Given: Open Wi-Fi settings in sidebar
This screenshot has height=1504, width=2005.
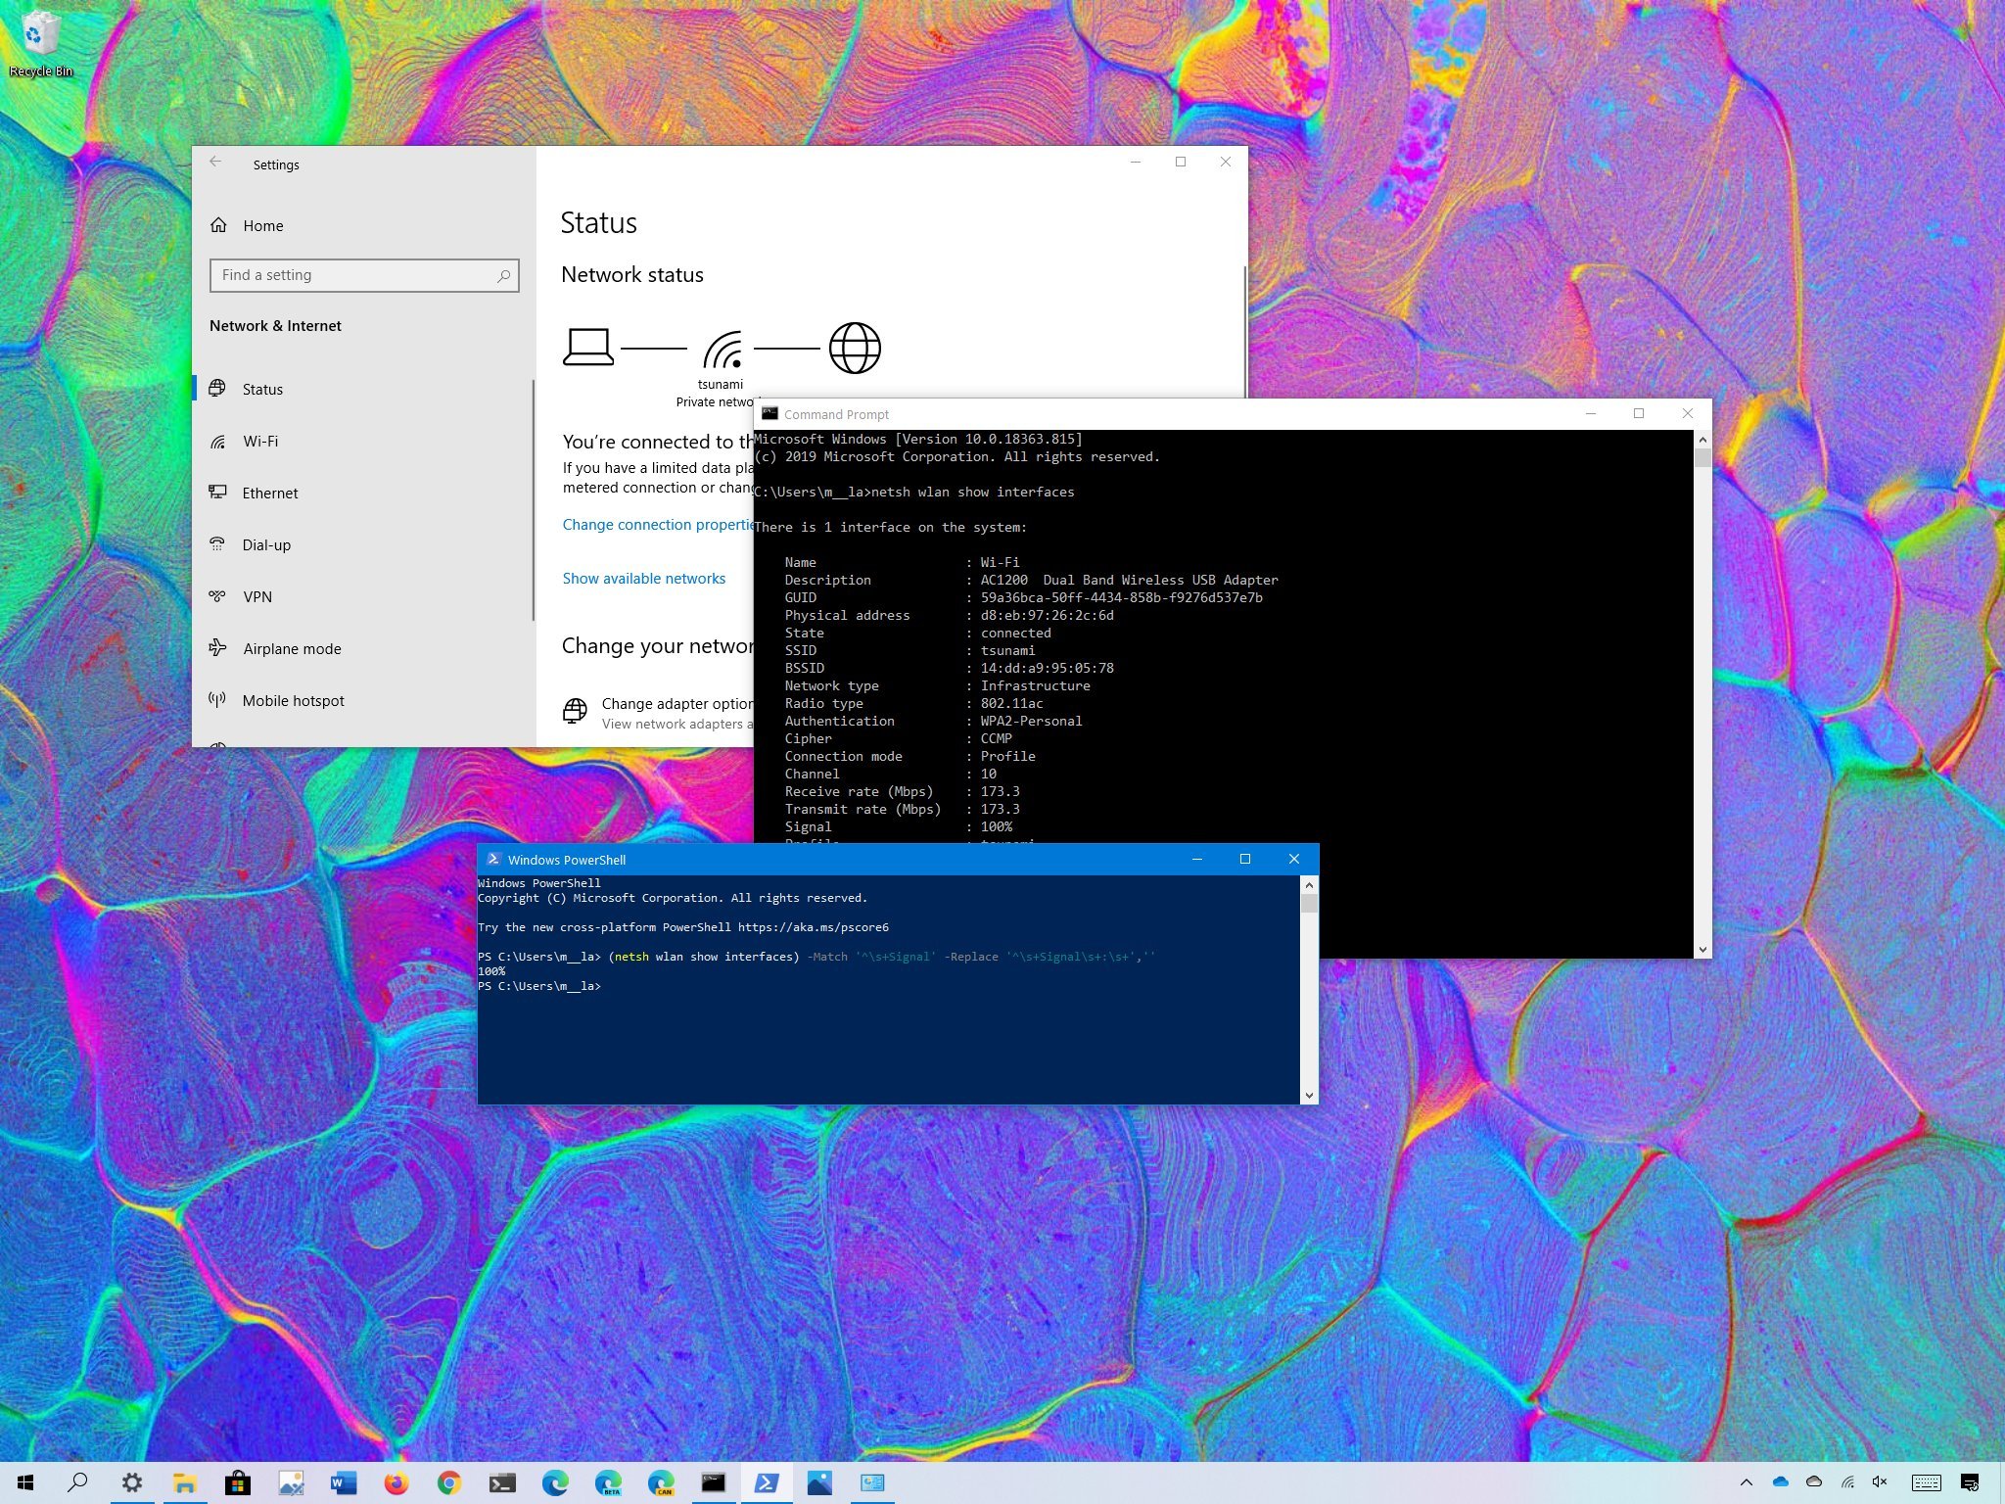Looking at the screenshot, I should tap(260, 442).
